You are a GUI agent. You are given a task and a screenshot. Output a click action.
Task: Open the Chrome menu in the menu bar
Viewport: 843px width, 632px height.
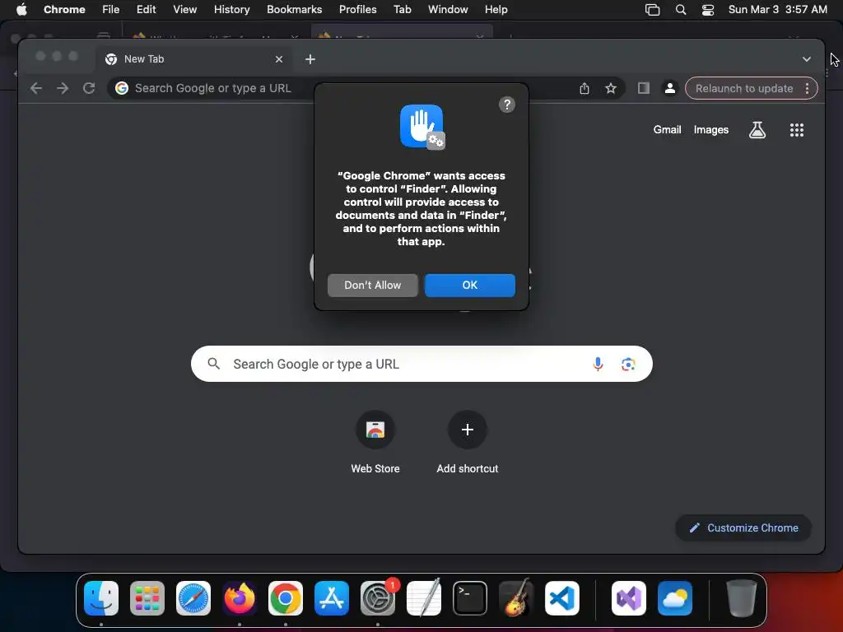64,9
